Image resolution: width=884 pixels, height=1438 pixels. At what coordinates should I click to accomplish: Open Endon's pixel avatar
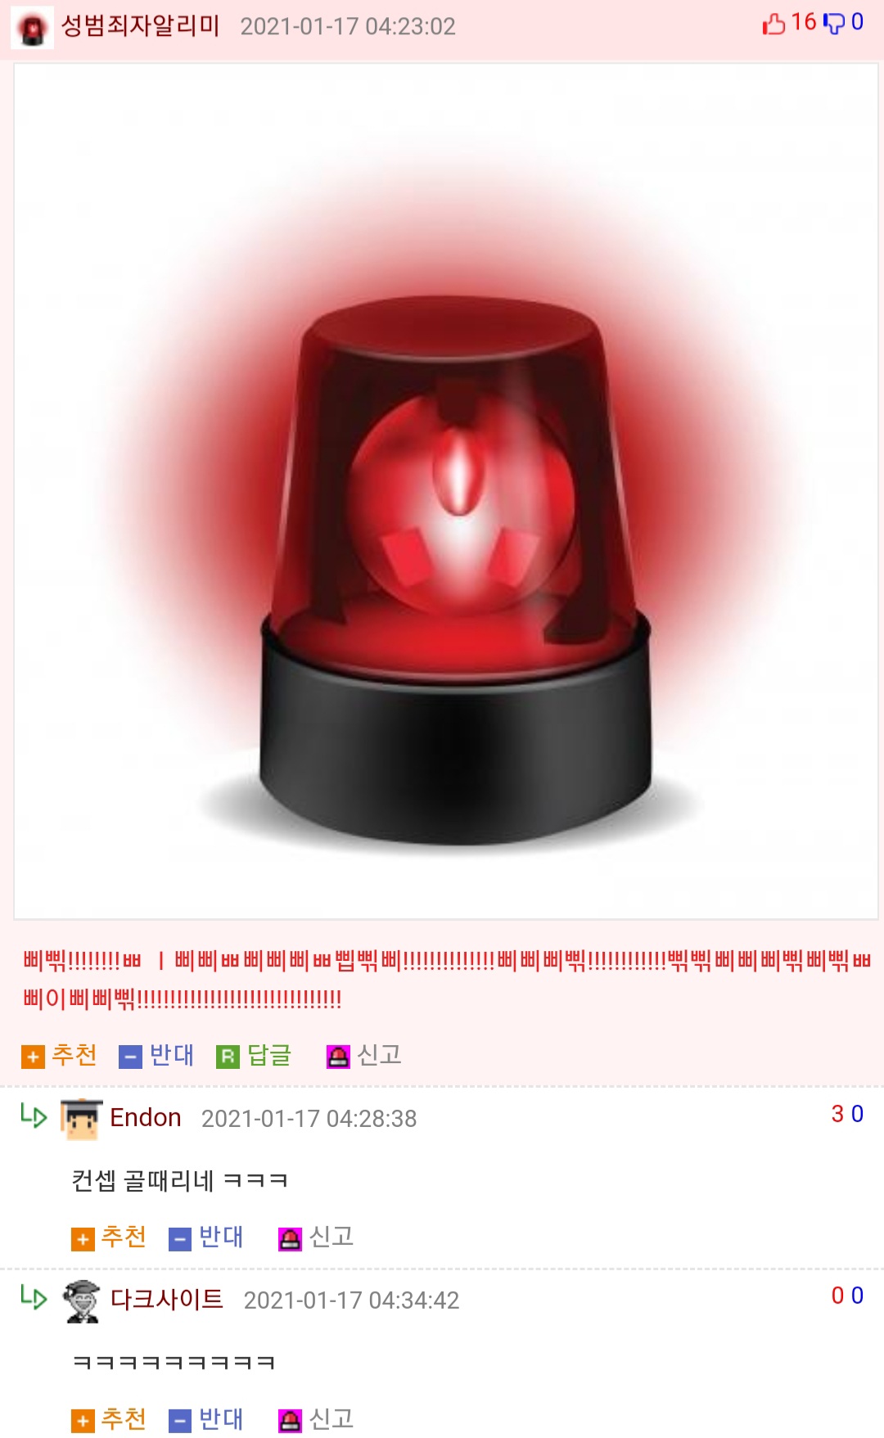click(x=81, y=1119)
